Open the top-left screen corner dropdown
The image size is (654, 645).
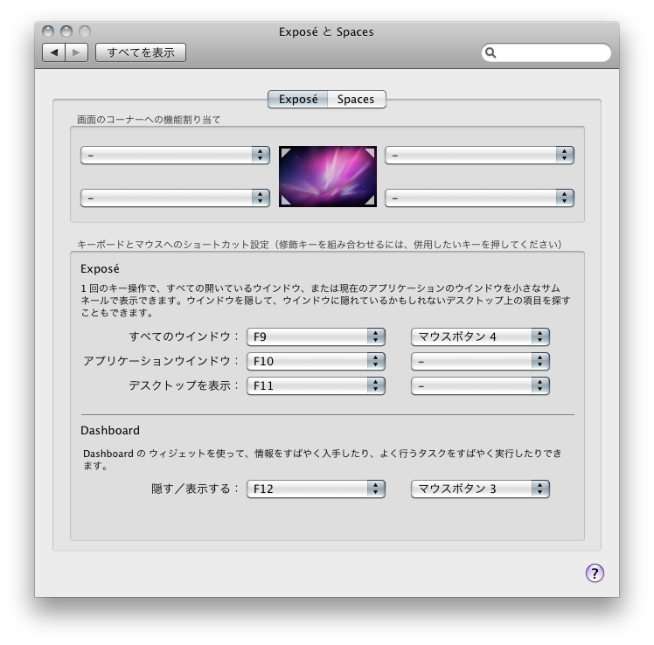click(x=175, y=155)
